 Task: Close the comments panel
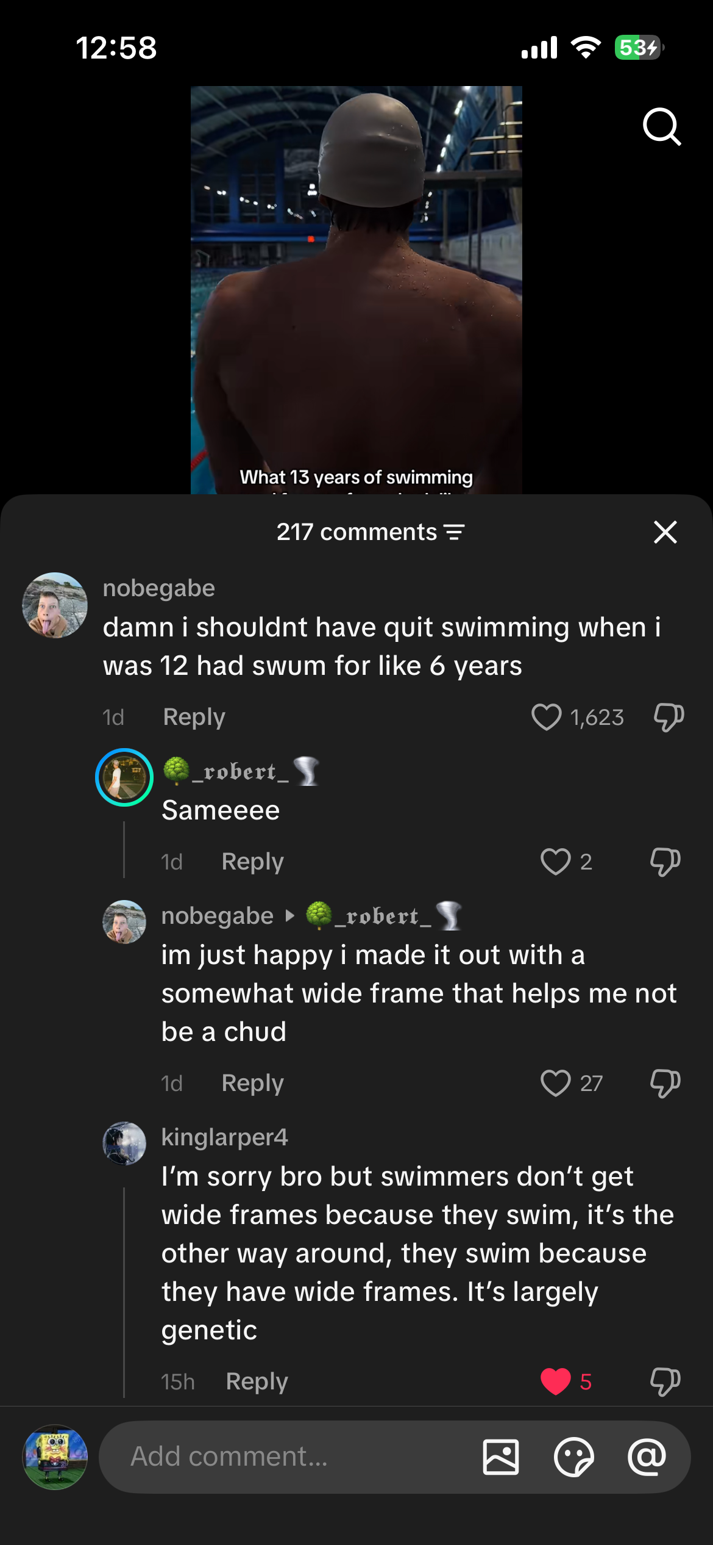tap(665, 532)
